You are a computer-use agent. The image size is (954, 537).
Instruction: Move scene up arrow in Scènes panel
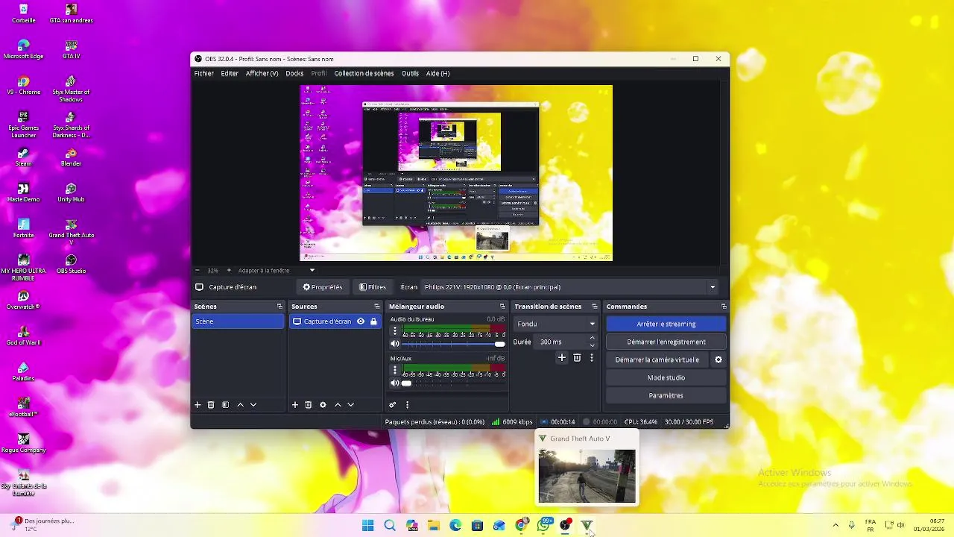[240, 405]
